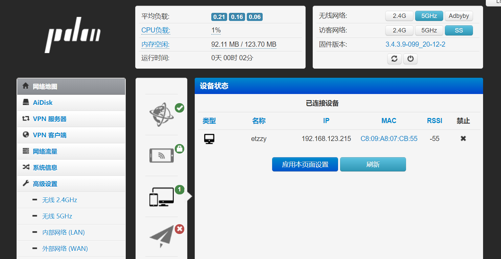Click the computer type icon for etzzy

click(x=209, y=139)
